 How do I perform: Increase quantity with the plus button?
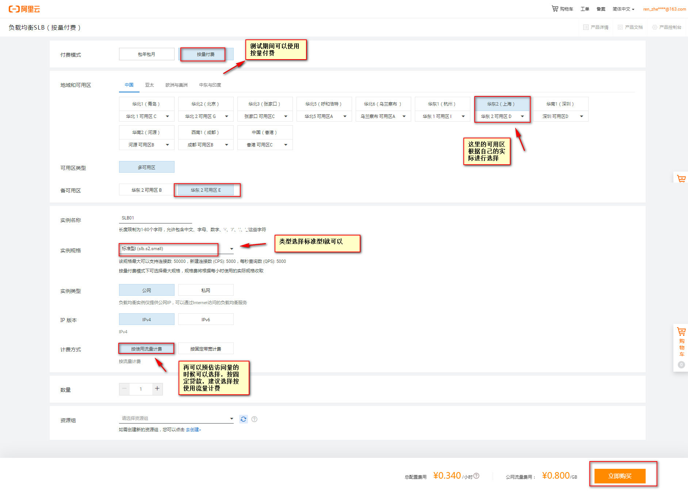pyautogui.click(x=157, y=388)
